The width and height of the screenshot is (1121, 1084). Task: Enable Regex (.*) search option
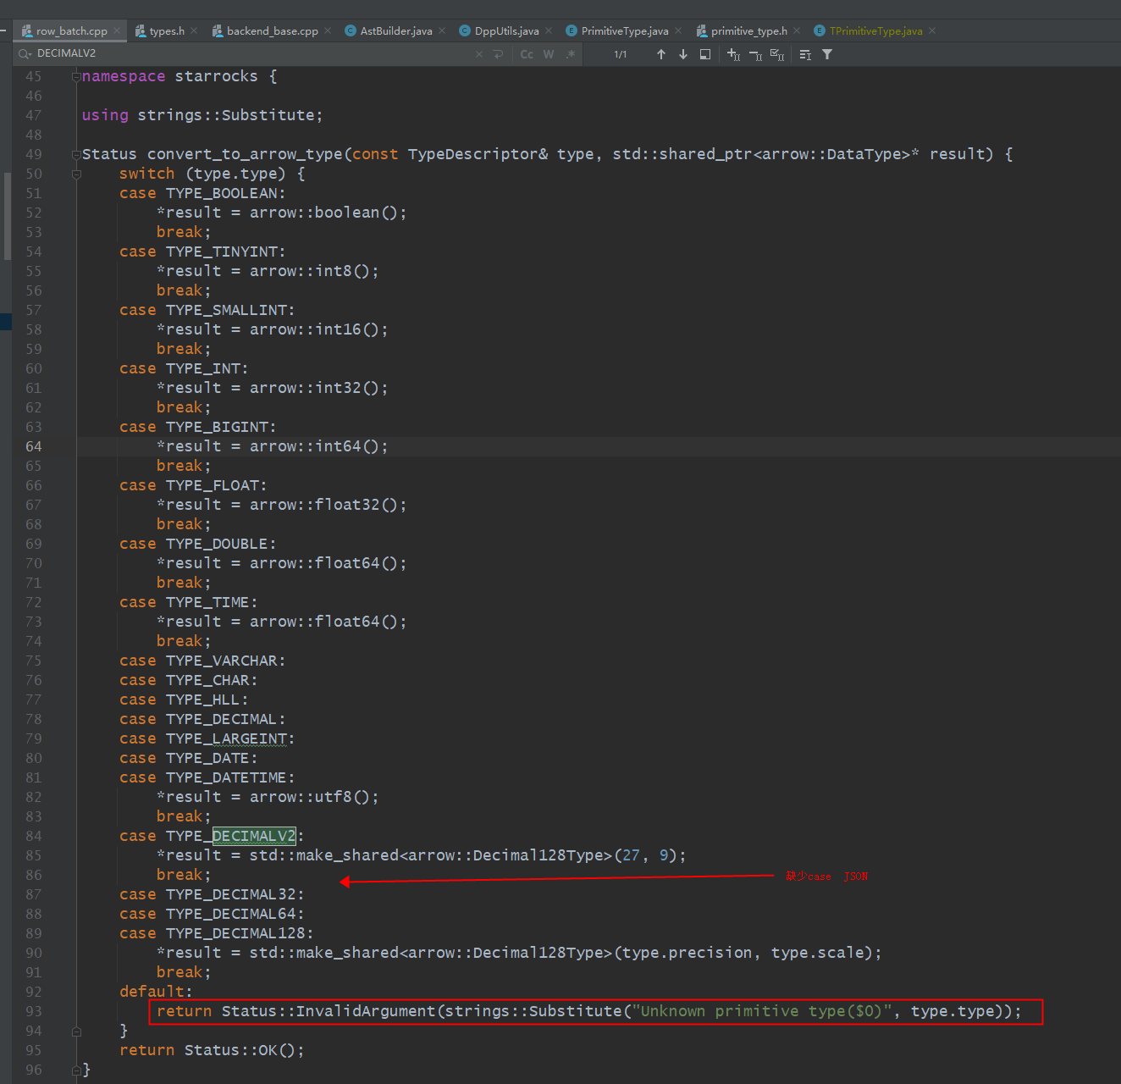point(571,54)
